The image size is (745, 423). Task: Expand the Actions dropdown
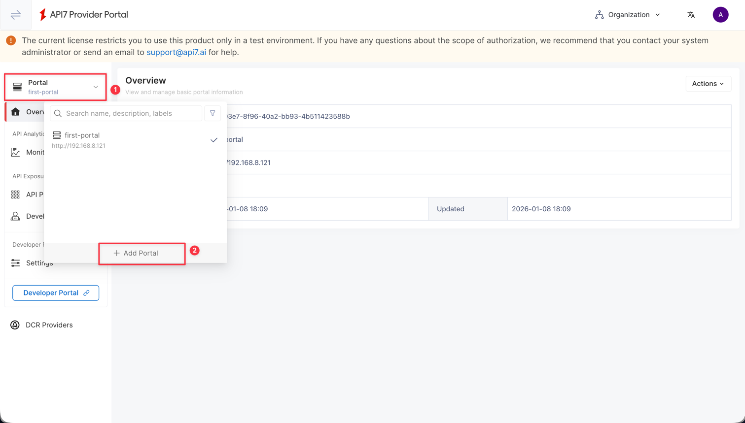(x=708, y=84)
